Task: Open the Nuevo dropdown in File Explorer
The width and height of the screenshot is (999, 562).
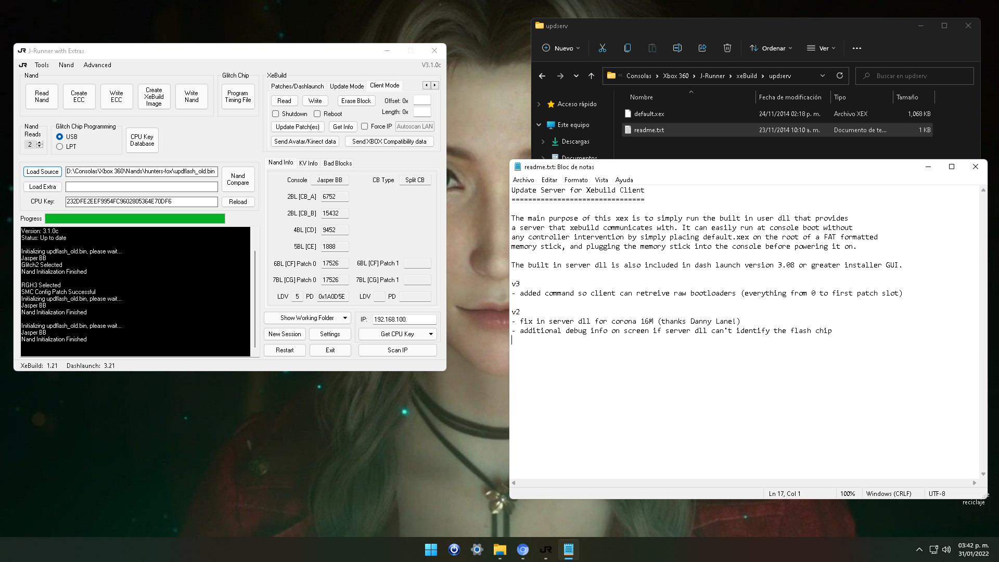Action: (x=560, y=48)
